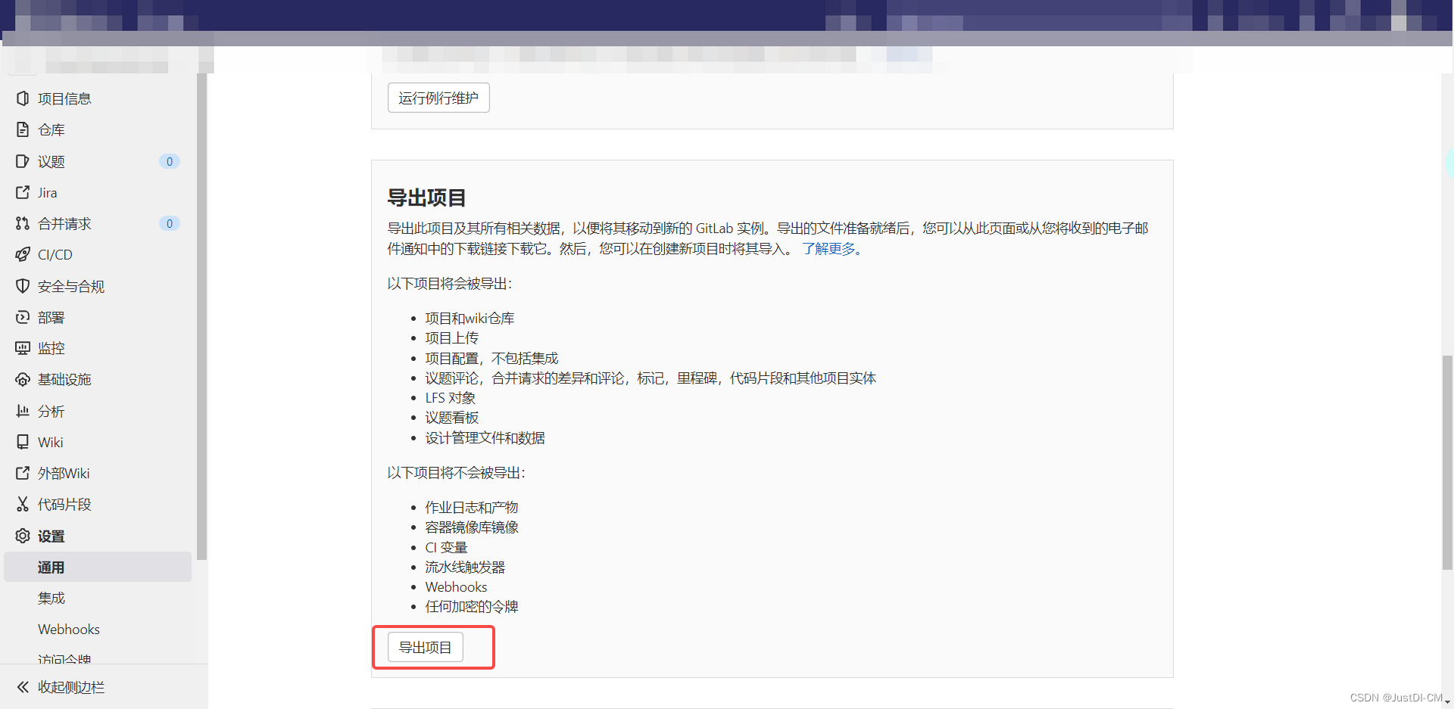1454x709 pixels.
Task: Collapse the sidebar via 收起侧边栏
Action: pos(70,687)
